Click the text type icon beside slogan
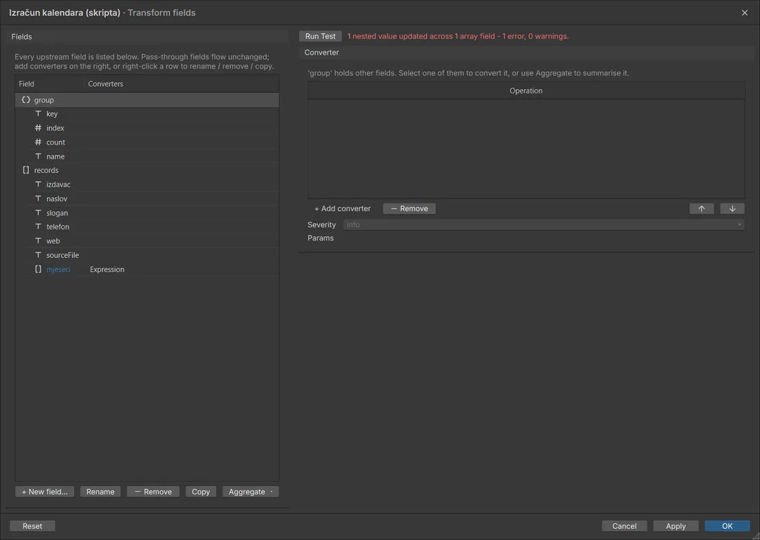 click(x=38, y=212)
